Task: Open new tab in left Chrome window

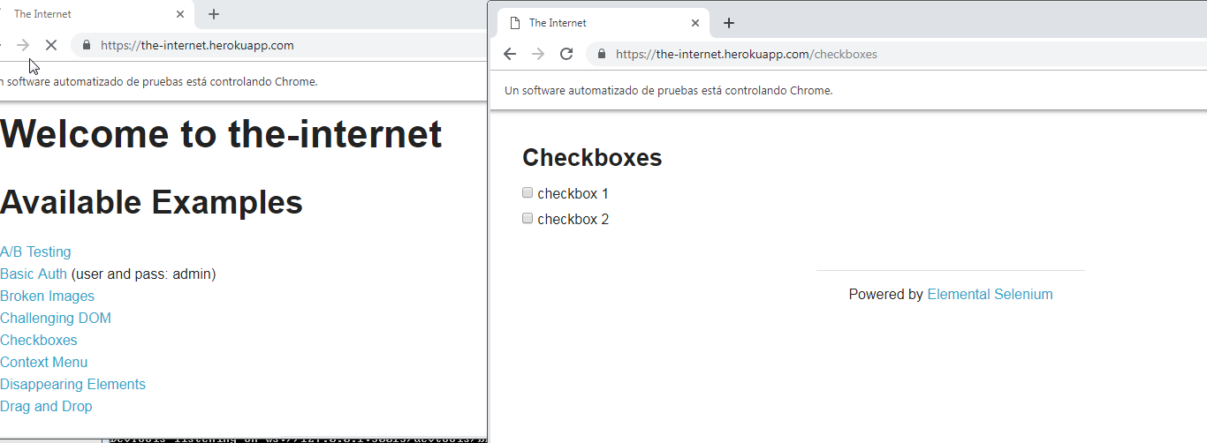Action: [214, 14]
